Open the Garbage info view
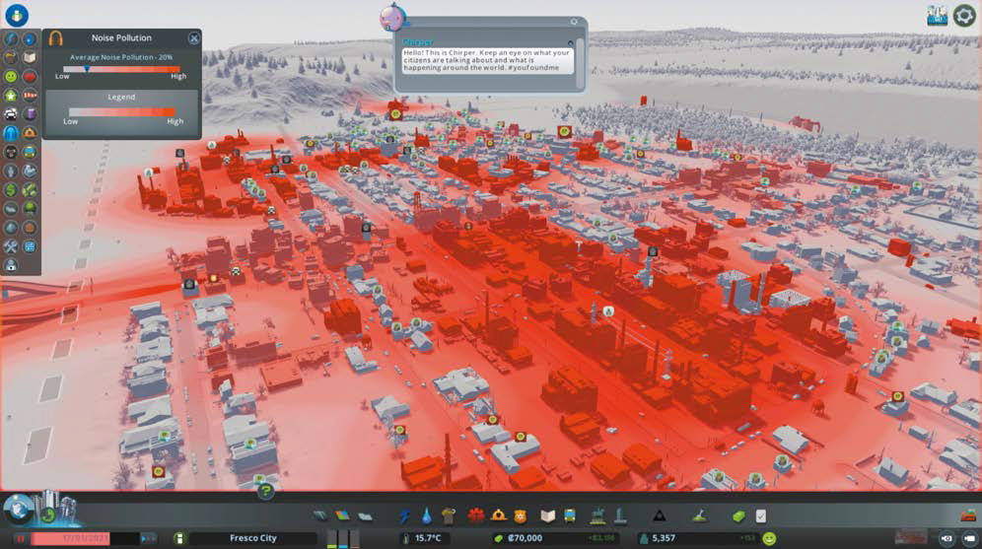 click(x=11, y=57)
